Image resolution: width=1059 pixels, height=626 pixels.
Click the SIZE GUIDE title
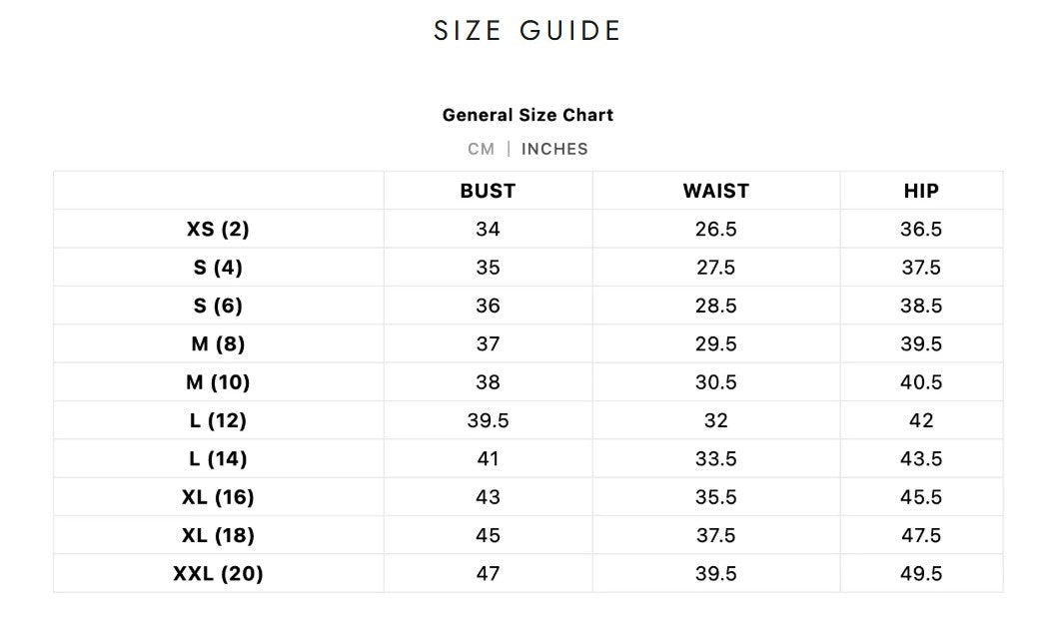point(528,31)
